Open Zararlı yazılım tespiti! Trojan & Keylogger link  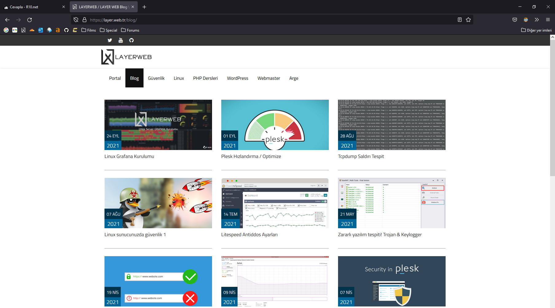(380, 235)
